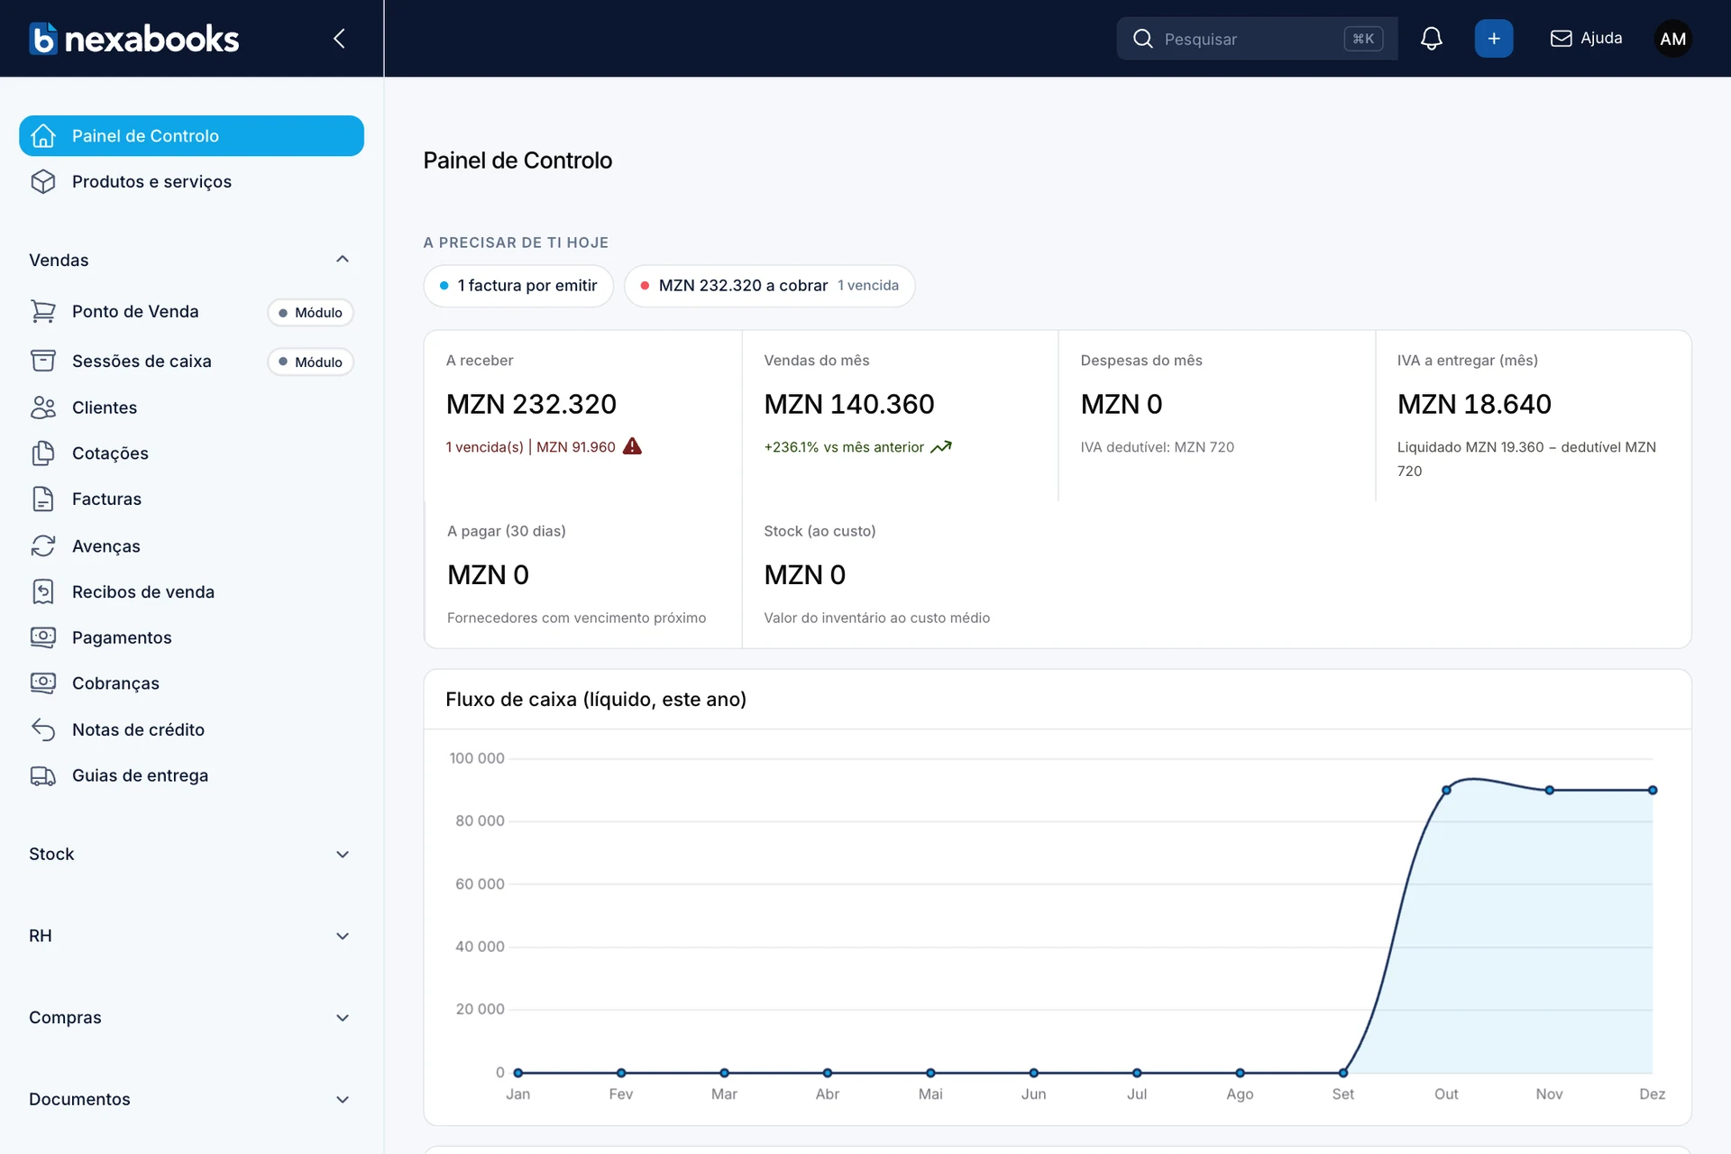Open the AM user avatar menu

click(x=1672, y=39)
